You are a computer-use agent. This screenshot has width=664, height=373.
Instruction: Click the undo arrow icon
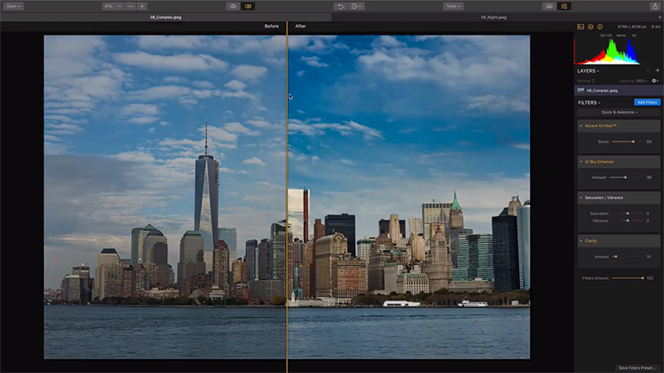click(341, 6)
